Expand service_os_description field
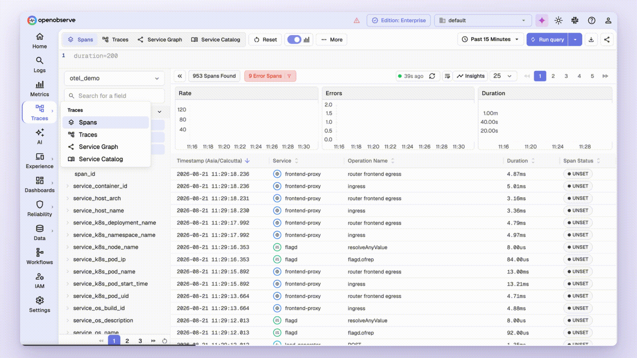This screenshot has width=637, height=358. pyautogui.click(x=68, y=320)
